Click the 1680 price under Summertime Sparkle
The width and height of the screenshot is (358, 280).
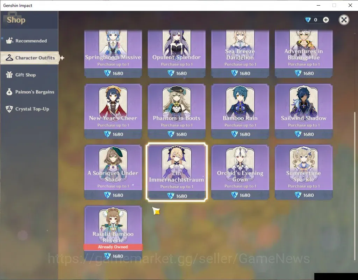308,195
